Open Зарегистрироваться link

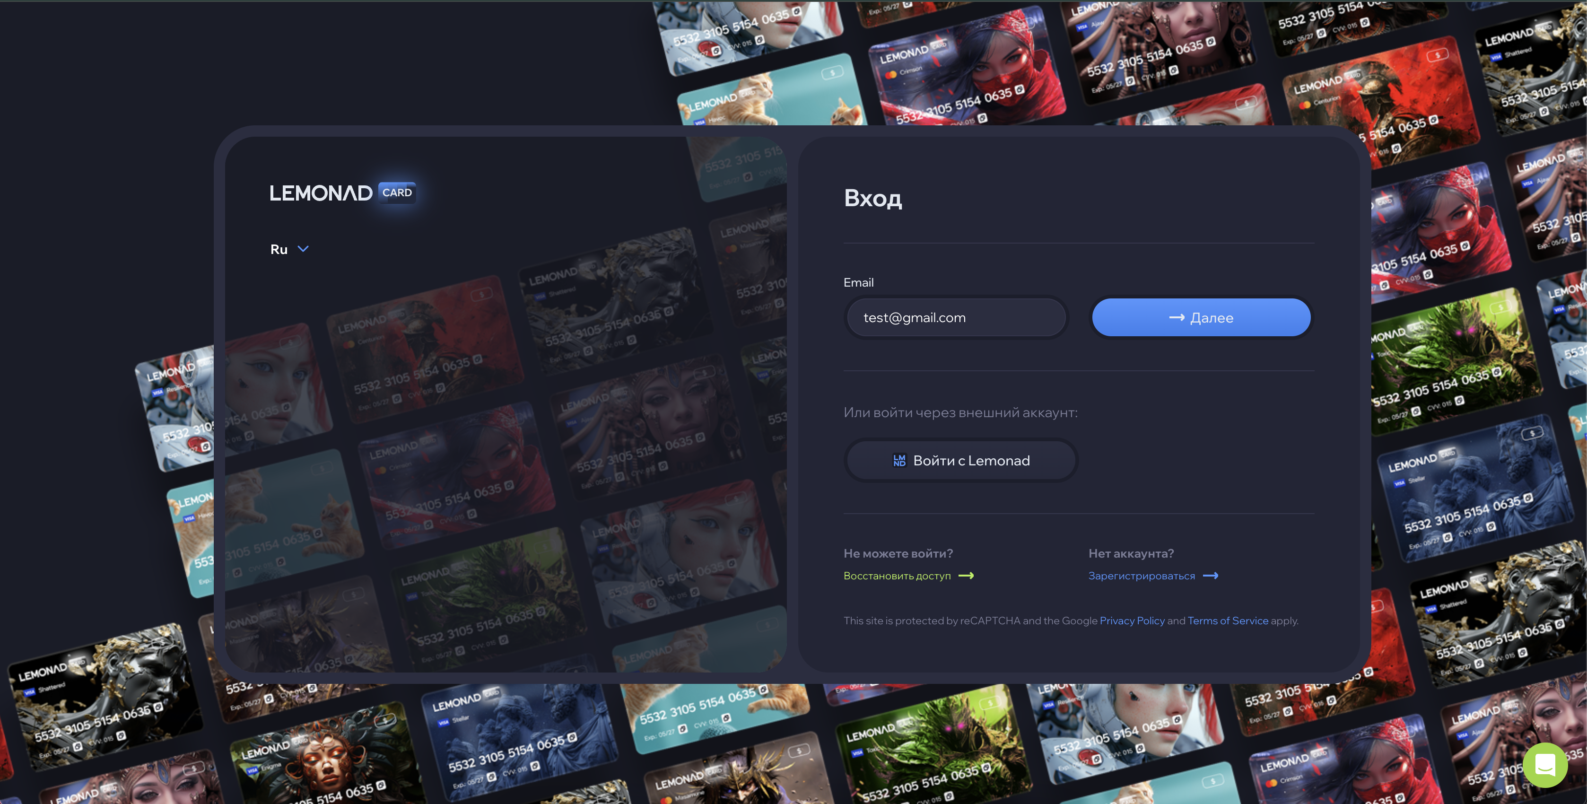(x=1141, y=576)
